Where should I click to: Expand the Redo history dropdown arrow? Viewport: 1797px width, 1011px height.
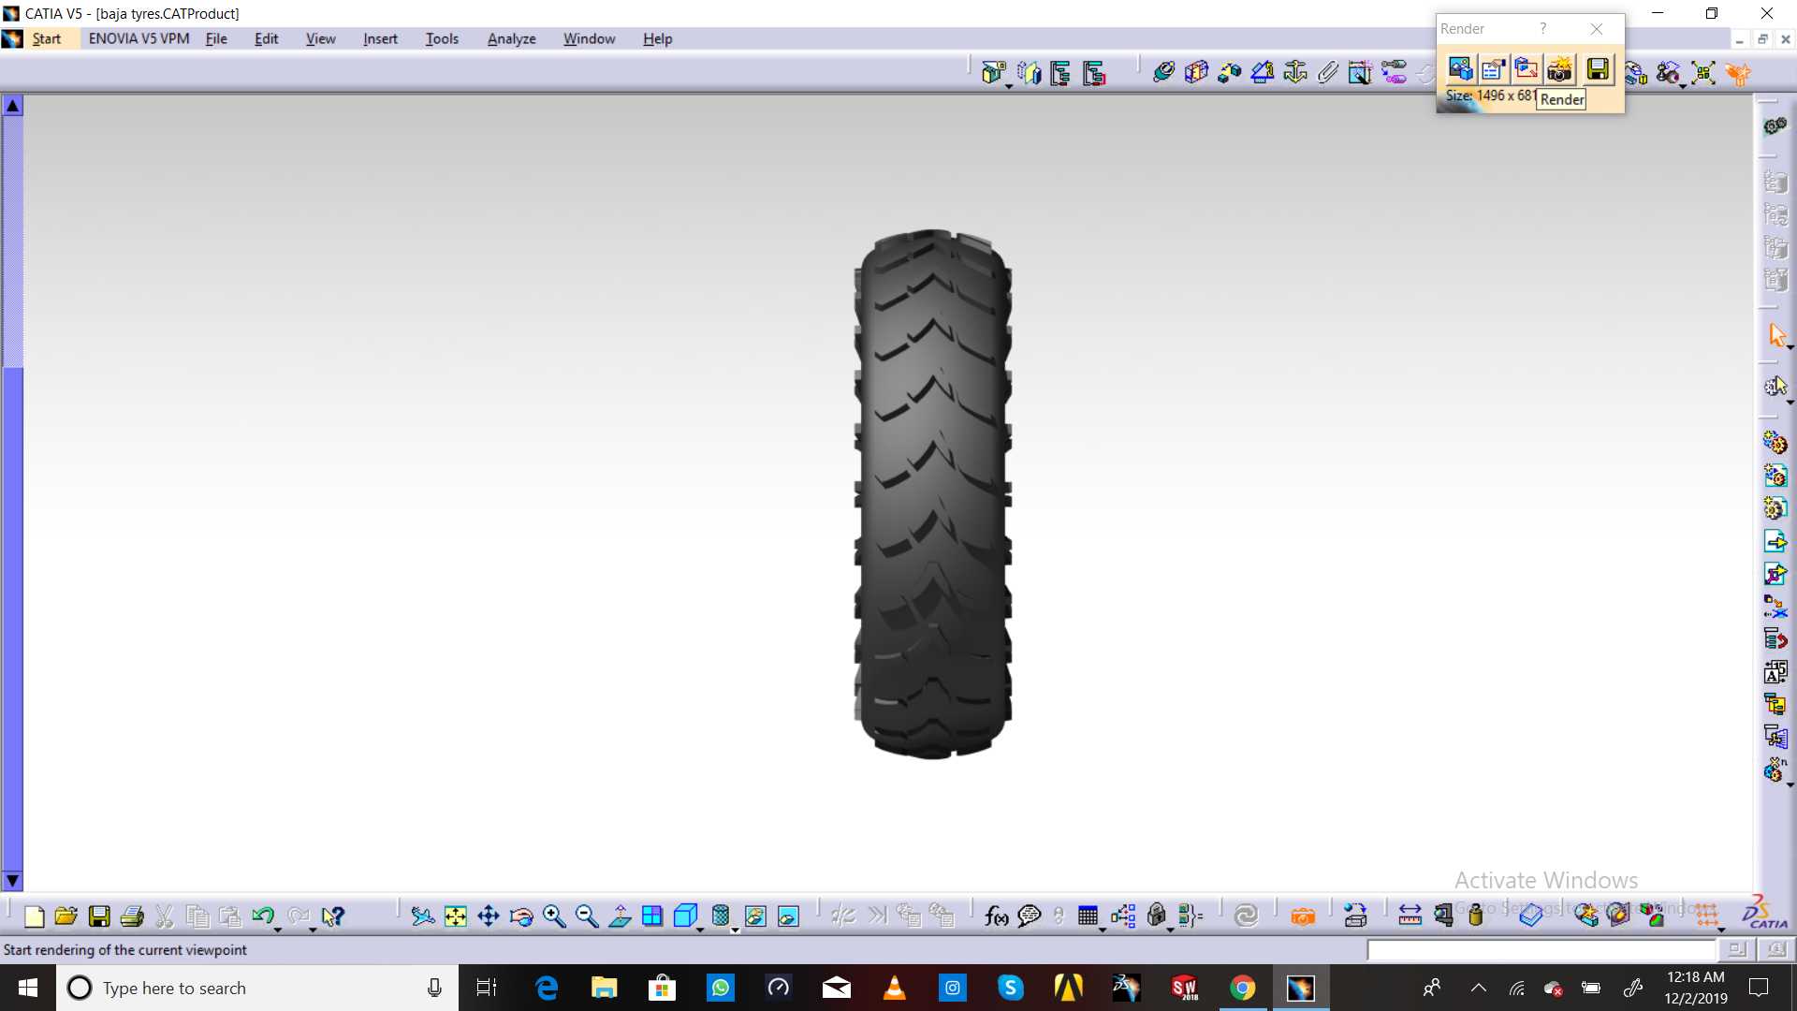pyautogui.click(x=313, y=930)
